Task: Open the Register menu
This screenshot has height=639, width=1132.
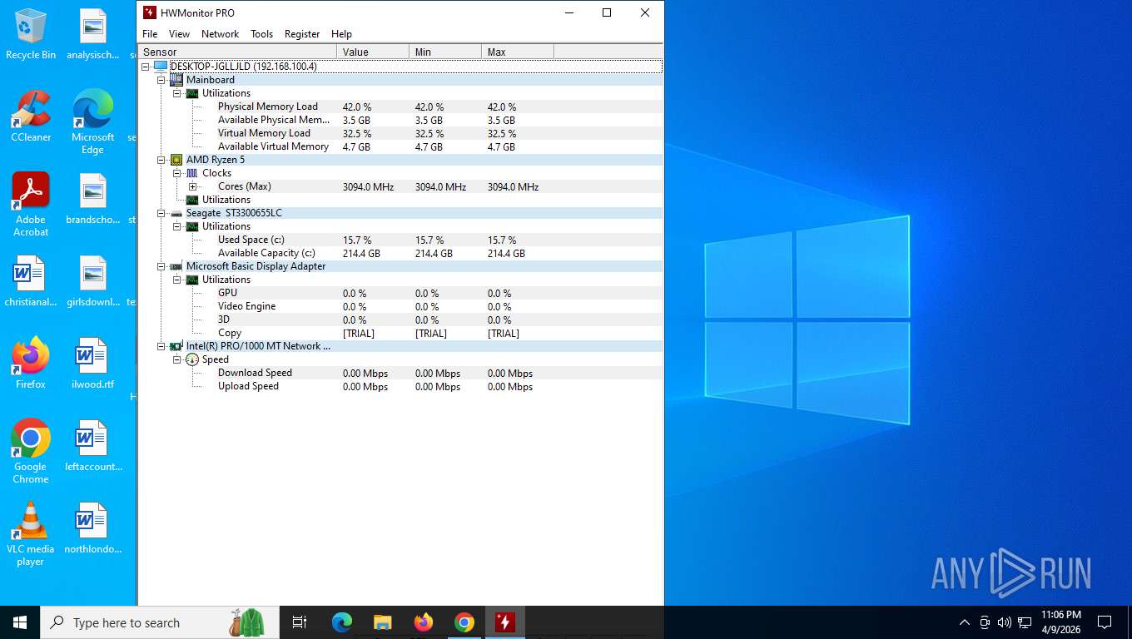Action: pyautogui.click(x=302, y=34)
